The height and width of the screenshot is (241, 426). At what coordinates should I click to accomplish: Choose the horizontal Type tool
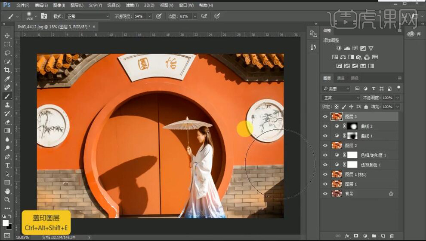click(7, 165)
